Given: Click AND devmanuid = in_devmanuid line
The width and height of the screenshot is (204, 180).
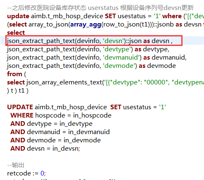Looking at the screenshot, I should 60,132.
